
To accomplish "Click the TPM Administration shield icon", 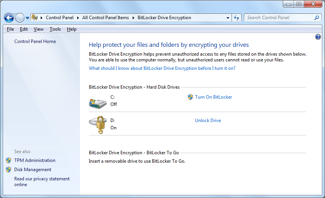I will [8, 160].
